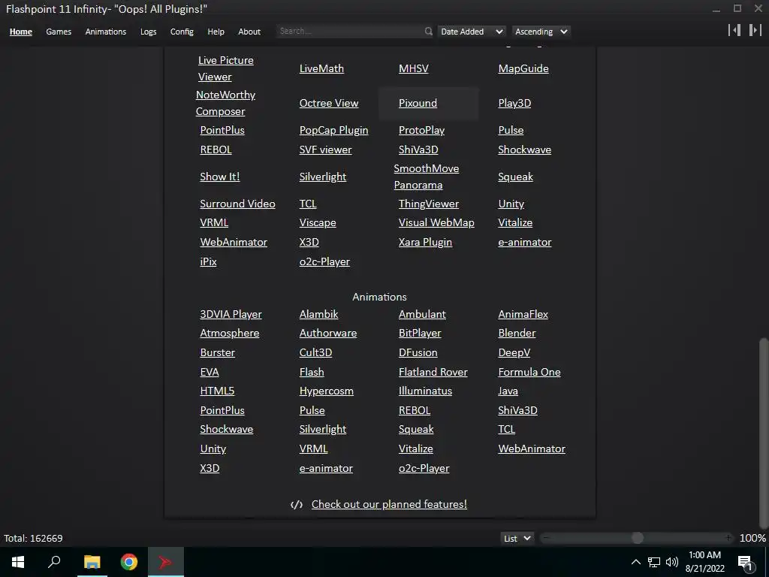Open File Explorer from taskbar
Viewport: 769px width, 577px height.
point(92,562)
